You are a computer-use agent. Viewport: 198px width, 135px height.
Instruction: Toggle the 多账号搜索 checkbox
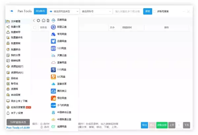pos(154,12)
